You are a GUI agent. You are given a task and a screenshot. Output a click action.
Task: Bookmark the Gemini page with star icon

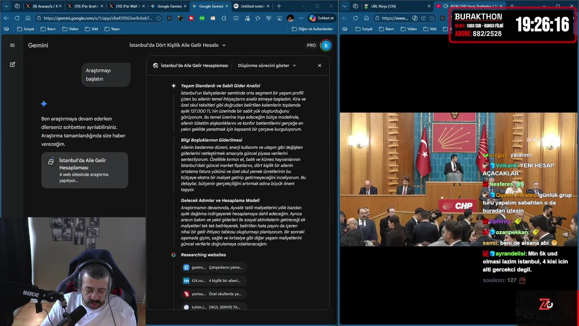point(158,18)
